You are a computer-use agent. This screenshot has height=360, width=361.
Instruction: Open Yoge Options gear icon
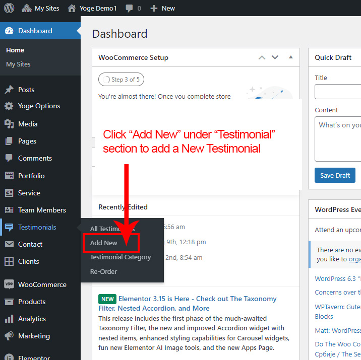(x=9, y=106)
